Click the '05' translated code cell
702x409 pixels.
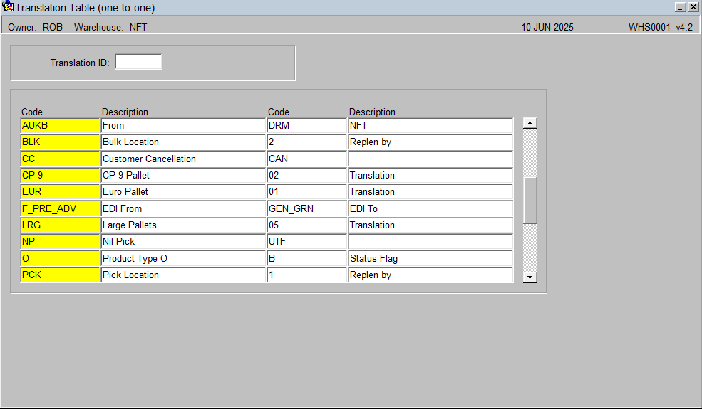pos(307,225)
